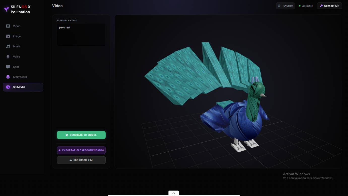
Task: Open Chat via the speech bubble icon
Action: coord(8,67)
